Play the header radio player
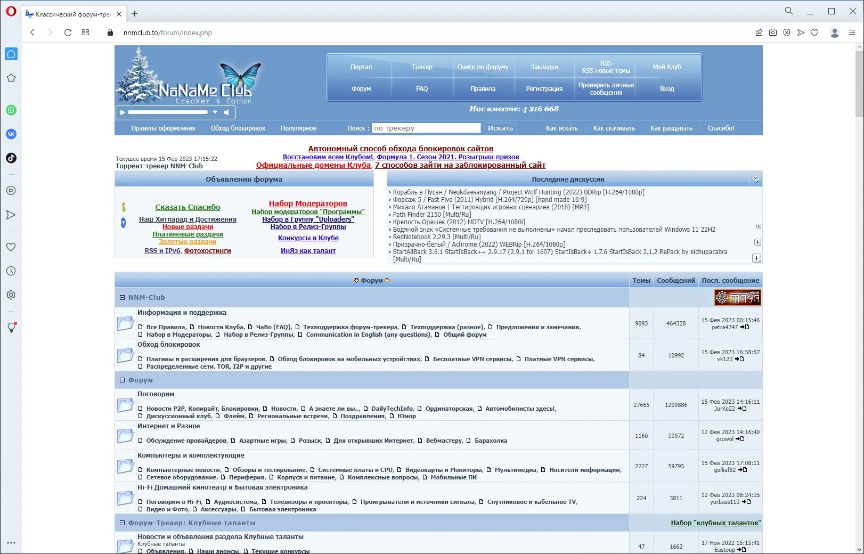 (x=123, y=112)
